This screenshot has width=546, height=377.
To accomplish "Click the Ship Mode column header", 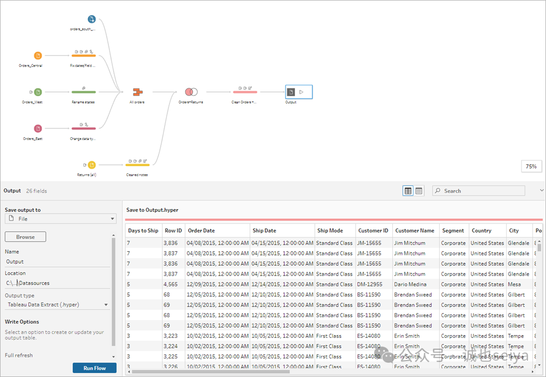I will tap(335, 230).
